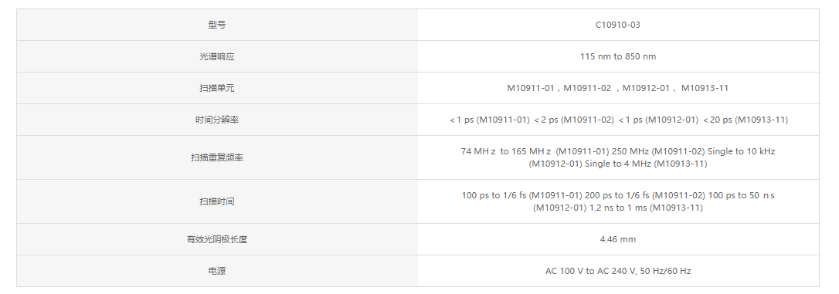Select the AC 100 V to AC 240 V text
839x294 pixels.
coord(589,271)
